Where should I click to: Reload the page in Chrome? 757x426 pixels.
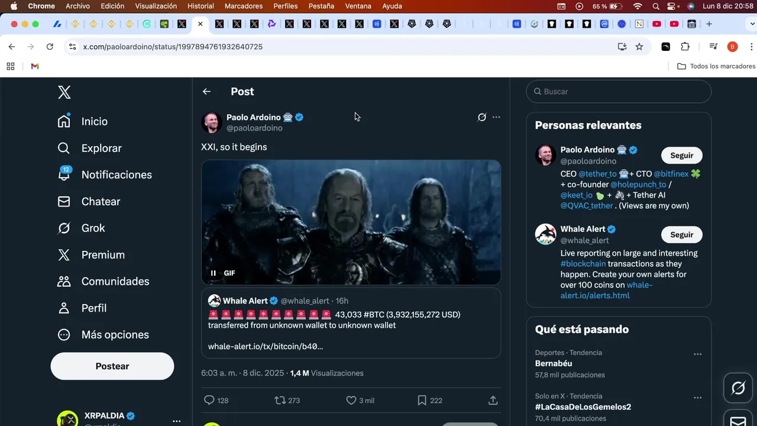(x=50, y=47)
